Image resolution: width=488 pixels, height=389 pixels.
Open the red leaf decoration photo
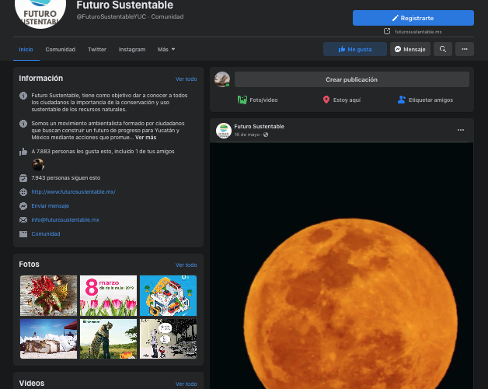48,296
